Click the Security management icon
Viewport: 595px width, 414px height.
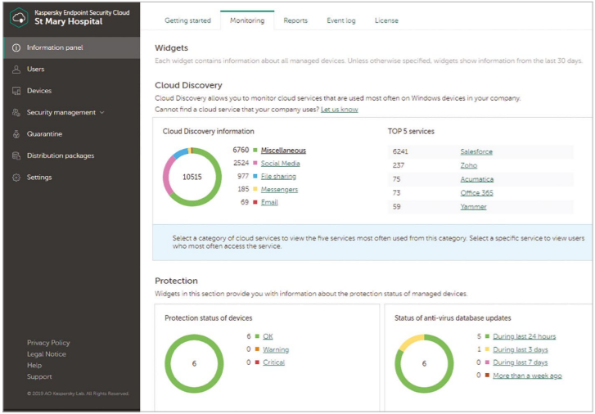click(x=16, y=113)
